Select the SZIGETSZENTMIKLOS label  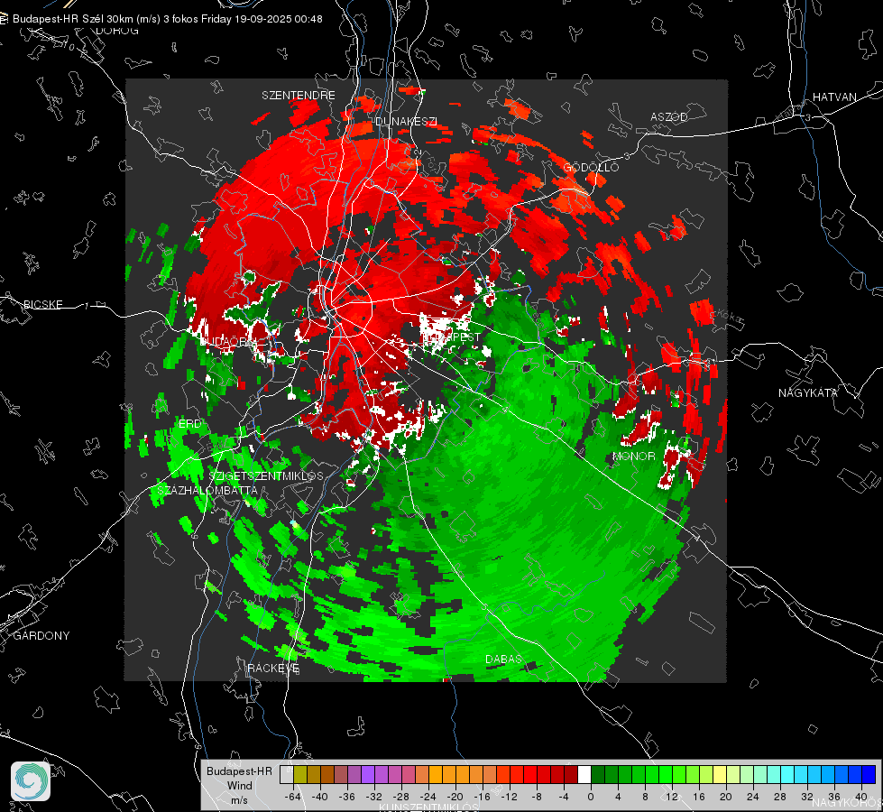(x=266, y=475)
